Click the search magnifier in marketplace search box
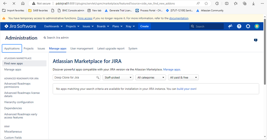Viewport: 267px width, 140px height. coord(98,77)
